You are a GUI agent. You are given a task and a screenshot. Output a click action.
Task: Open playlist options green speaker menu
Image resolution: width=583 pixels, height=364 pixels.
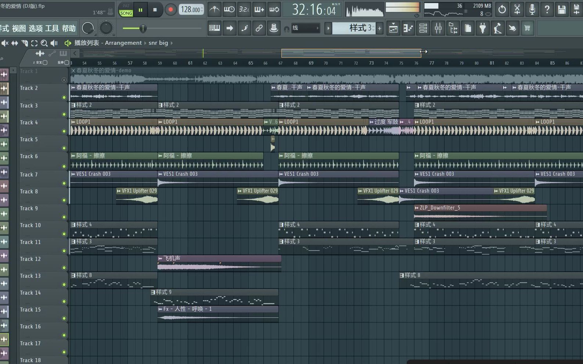coord(68,43)
